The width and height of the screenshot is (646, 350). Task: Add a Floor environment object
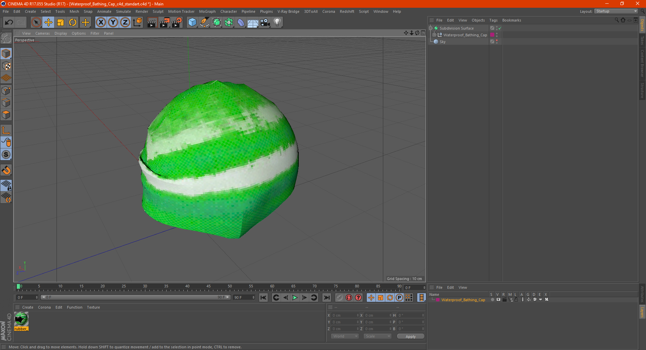pyautogui.click(x=253, y=23)
